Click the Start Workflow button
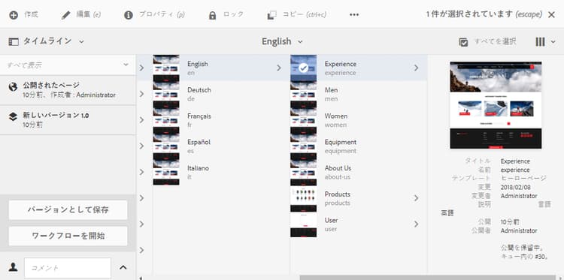Viewport: 564px width, 280px height. click(68, 236)
